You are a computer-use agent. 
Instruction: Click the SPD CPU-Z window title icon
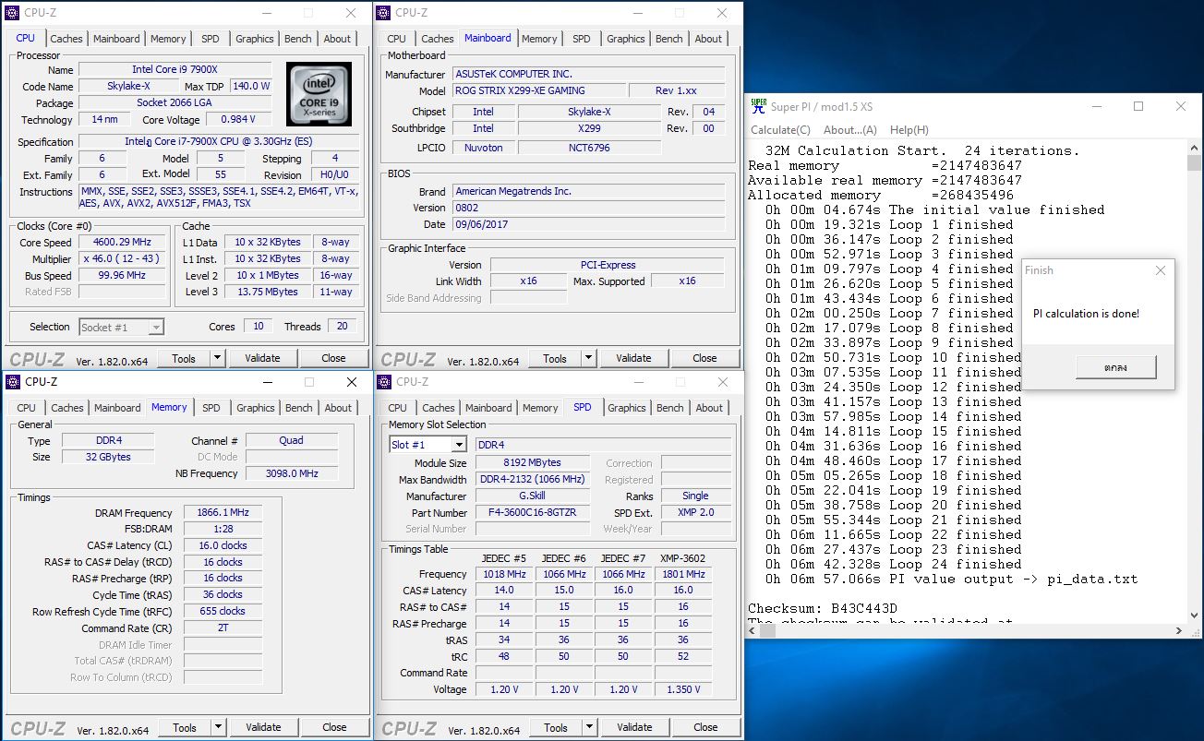[384, 382]
